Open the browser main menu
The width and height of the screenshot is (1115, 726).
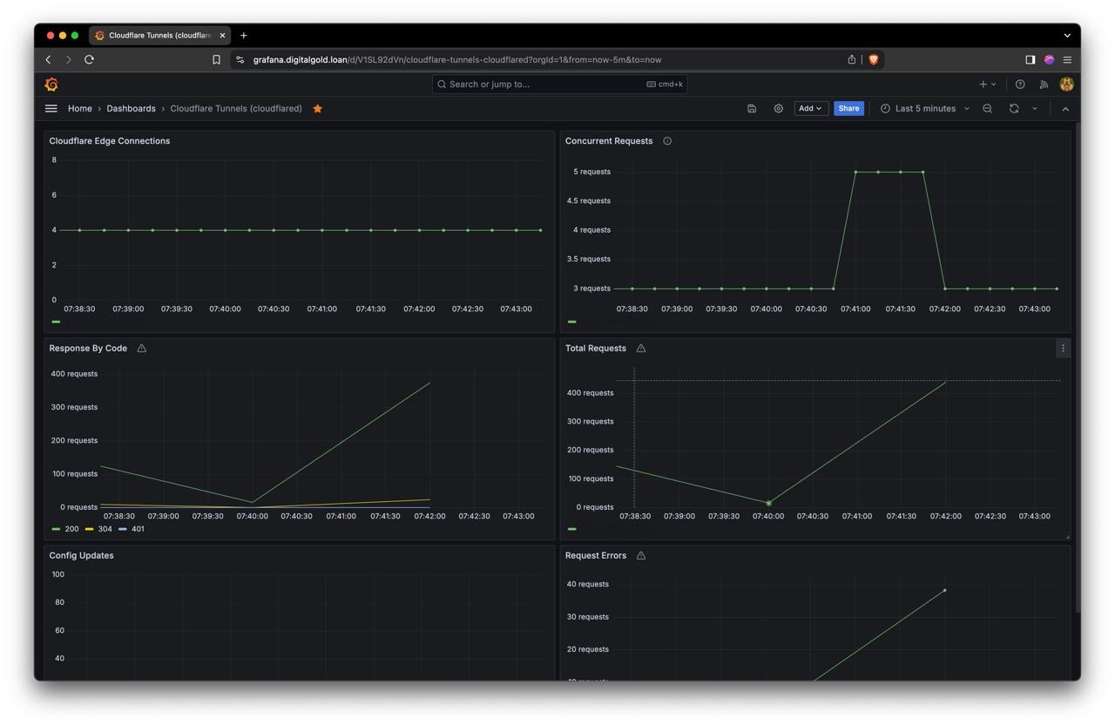click(1067, 60)
